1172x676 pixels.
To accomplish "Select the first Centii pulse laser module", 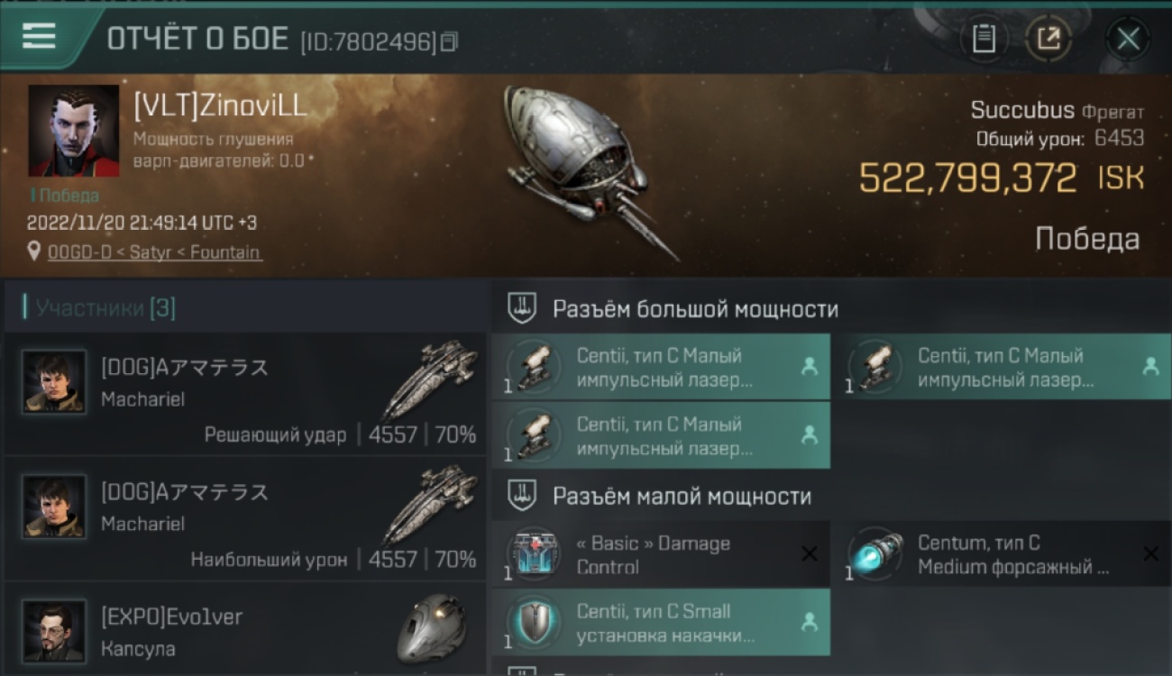I will coord(661,367).
